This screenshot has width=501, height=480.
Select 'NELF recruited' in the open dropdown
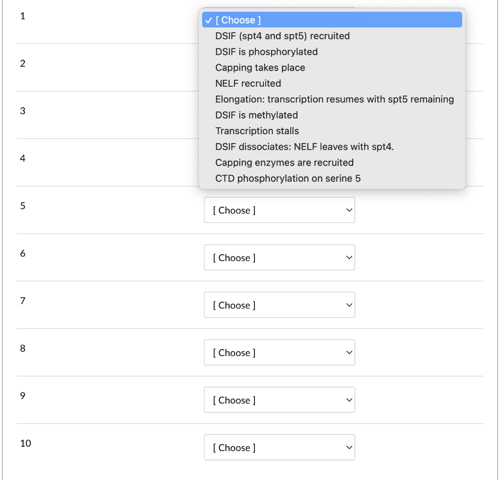pos(332,83)
